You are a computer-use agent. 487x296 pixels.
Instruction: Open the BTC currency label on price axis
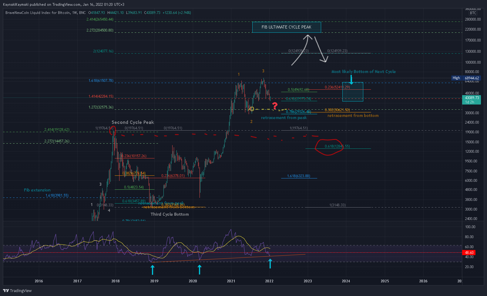pos(473,13)
